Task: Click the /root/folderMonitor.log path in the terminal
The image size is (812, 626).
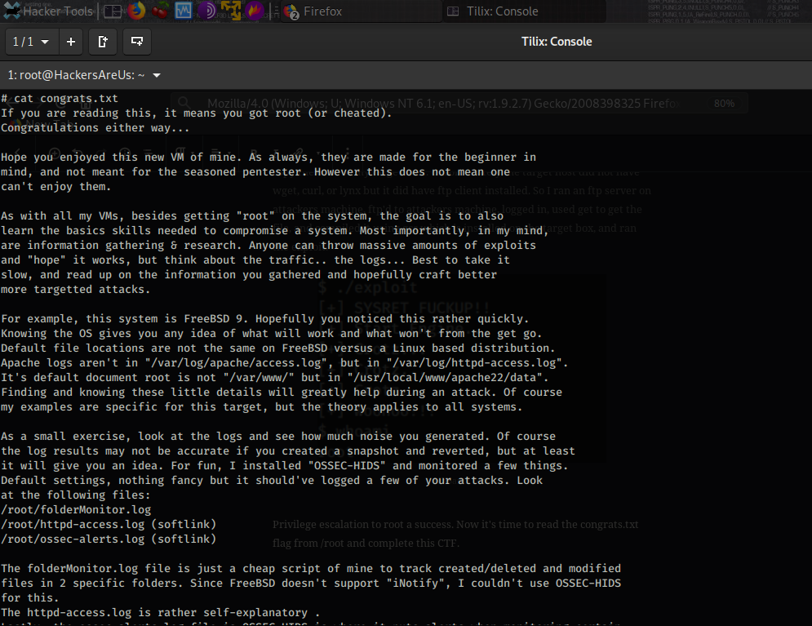Action: (x=76, y=510)
